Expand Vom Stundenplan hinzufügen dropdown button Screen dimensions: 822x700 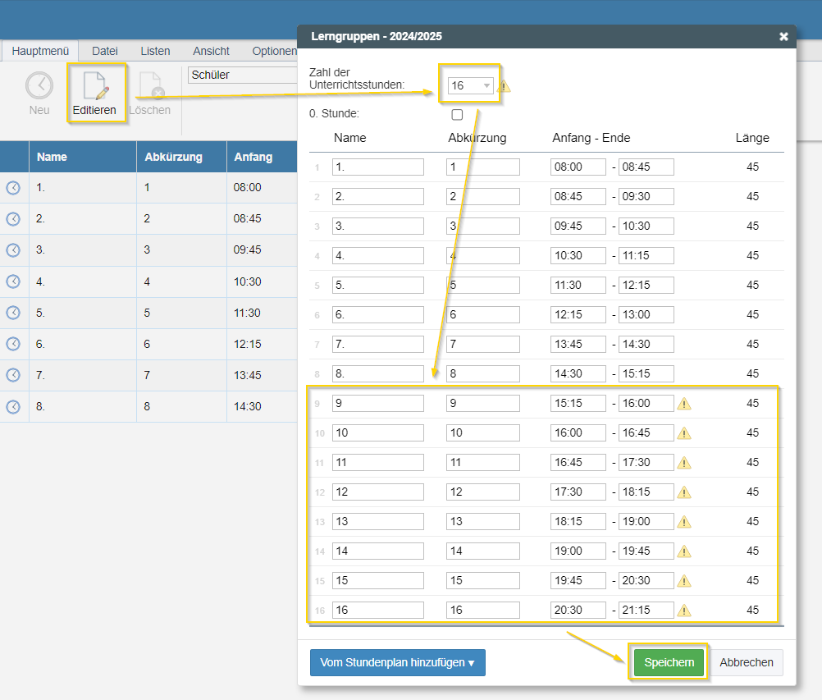pyautogui.click(x=397, y=663)
